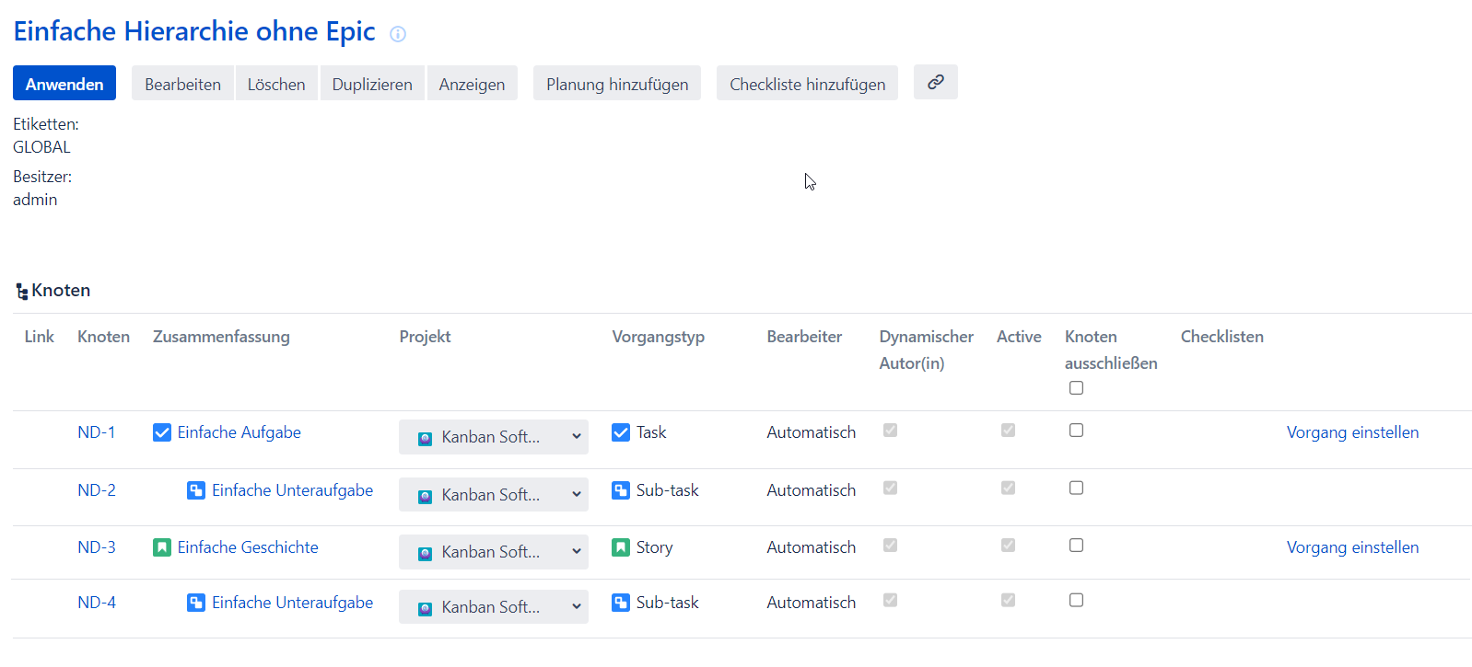This screenshot has width=1472, height=667.
Task: Click the Task icon in ND-1 Vorgangstyp column
Action: 621,432
